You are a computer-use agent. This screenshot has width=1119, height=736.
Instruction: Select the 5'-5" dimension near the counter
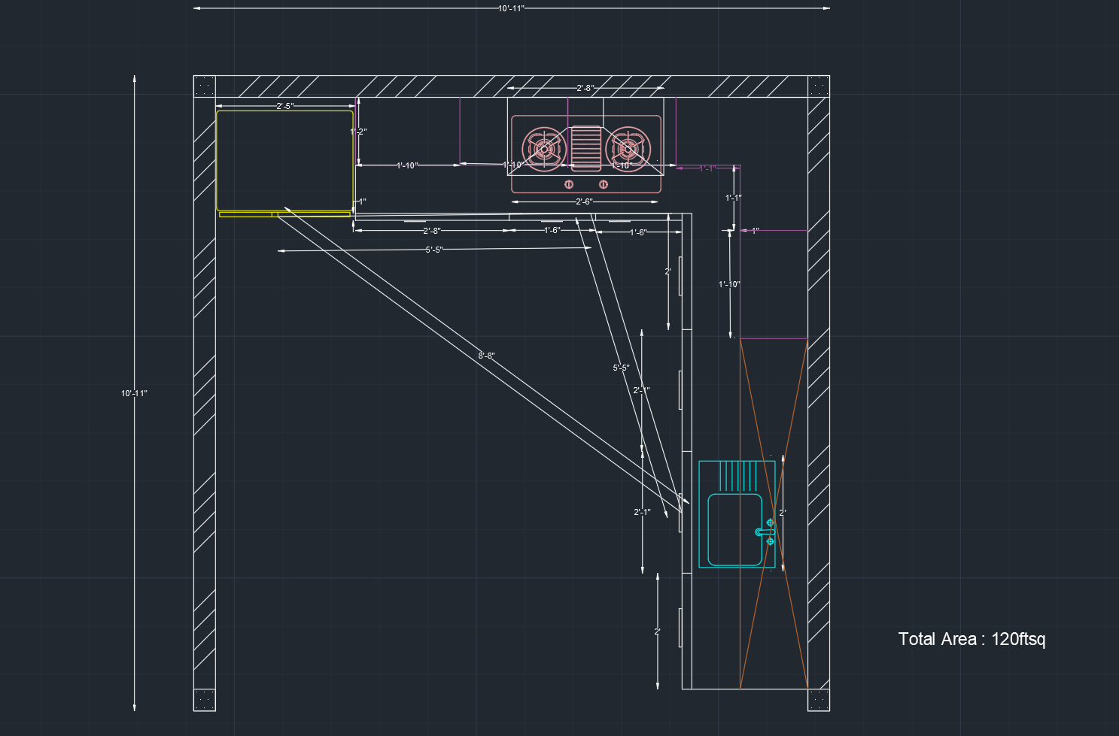coord(433,247)
